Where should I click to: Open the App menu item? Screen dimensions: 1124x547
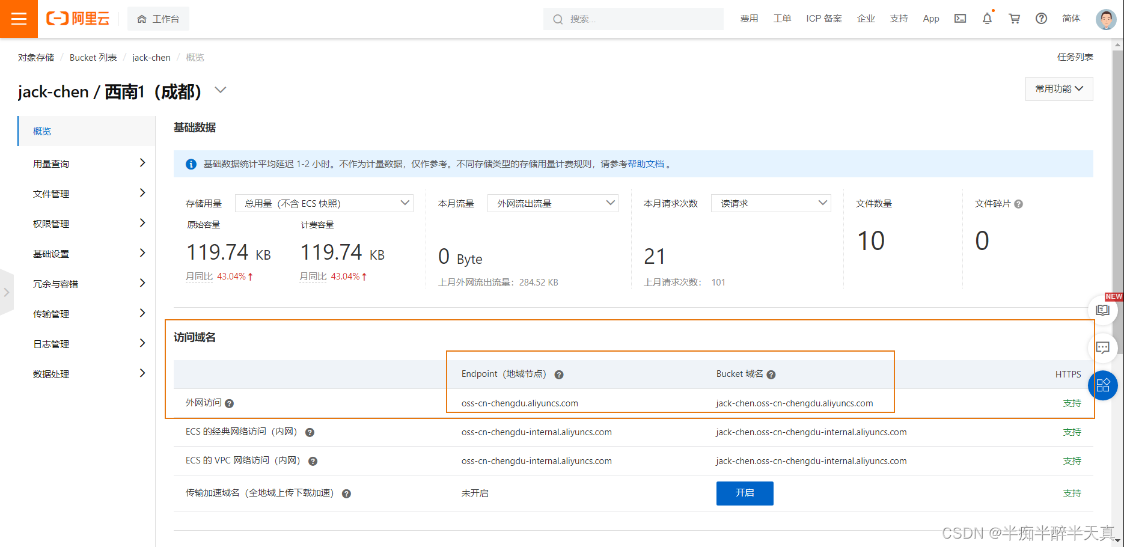[931, 19]
